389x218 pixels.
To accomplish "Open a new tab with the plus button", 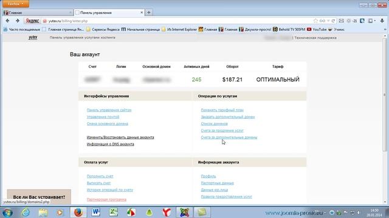I will 148,12.
